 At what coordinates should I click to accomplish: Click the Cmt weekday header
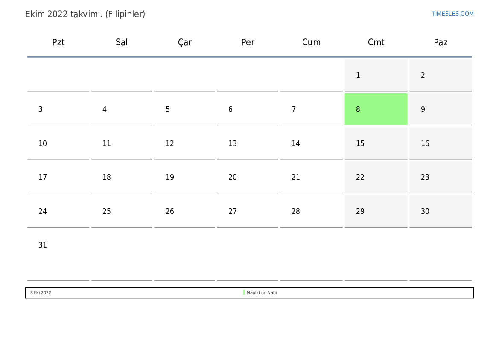coord(376,42)
